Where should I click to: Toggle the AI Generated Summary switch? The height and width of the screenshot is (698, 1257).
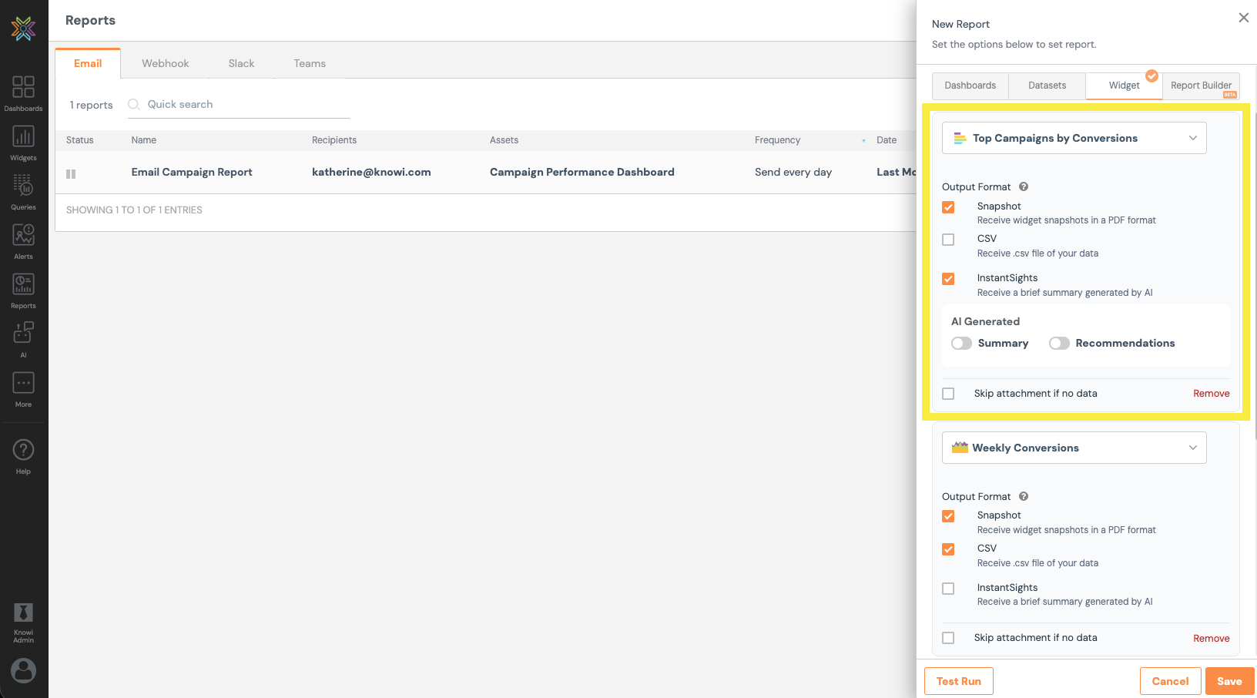(x=961, y=344)
